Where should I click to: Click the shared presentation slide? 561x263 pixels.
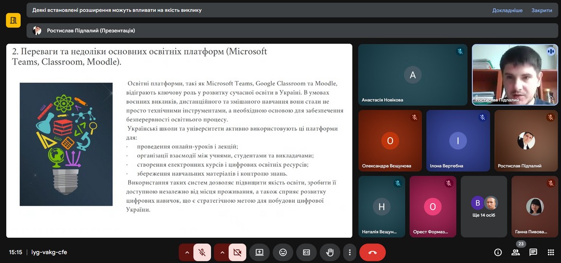click(x=179, y=140)
